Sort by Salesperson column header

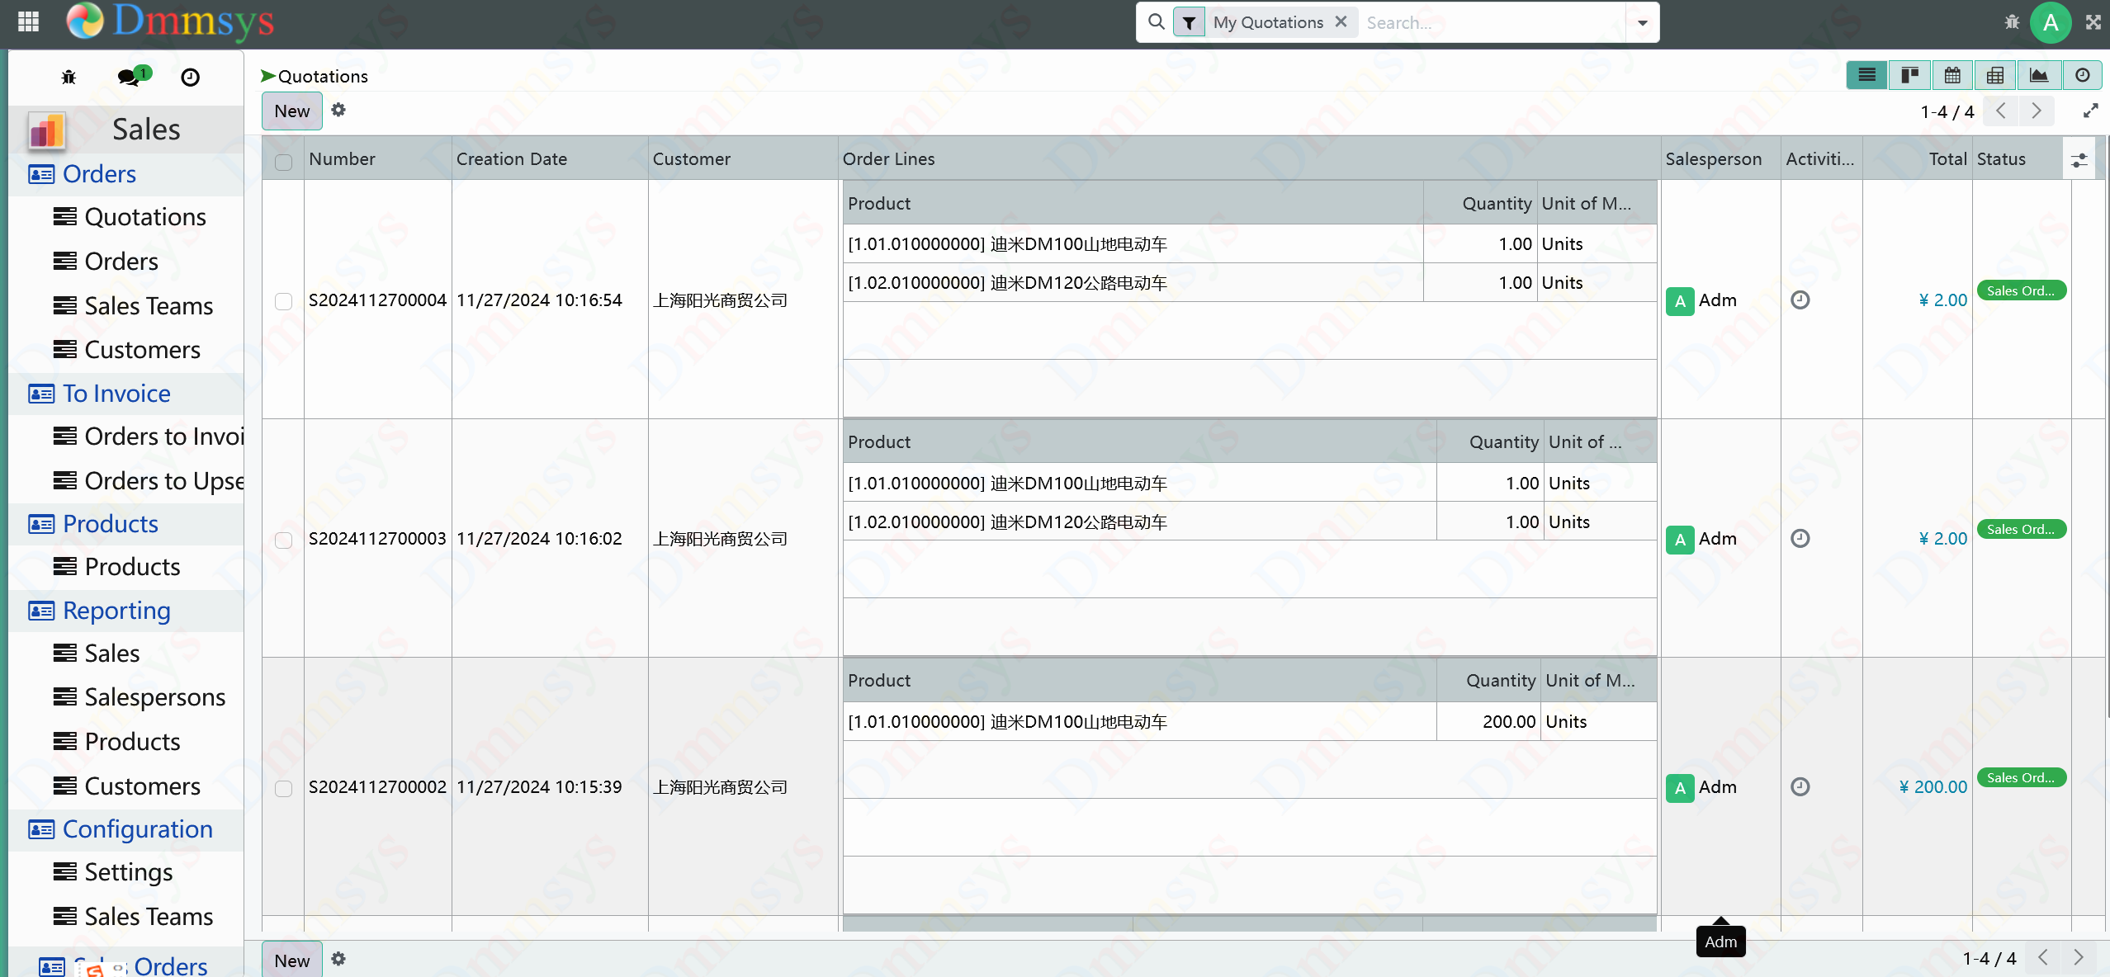pos(1720,159)
